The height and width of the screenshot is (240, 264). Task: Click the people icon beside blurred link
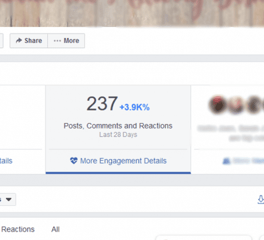tap(226, 161)
